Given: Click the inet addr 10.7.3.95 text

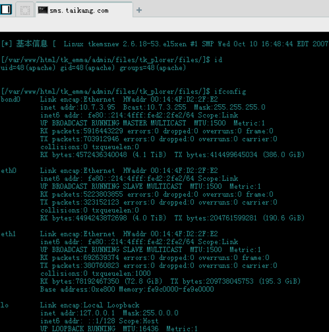Looking at the screenshot, I should click(78, 108).
